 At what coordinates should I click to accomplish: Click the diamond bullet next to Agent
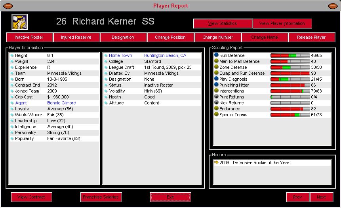[x=12, y=103]
